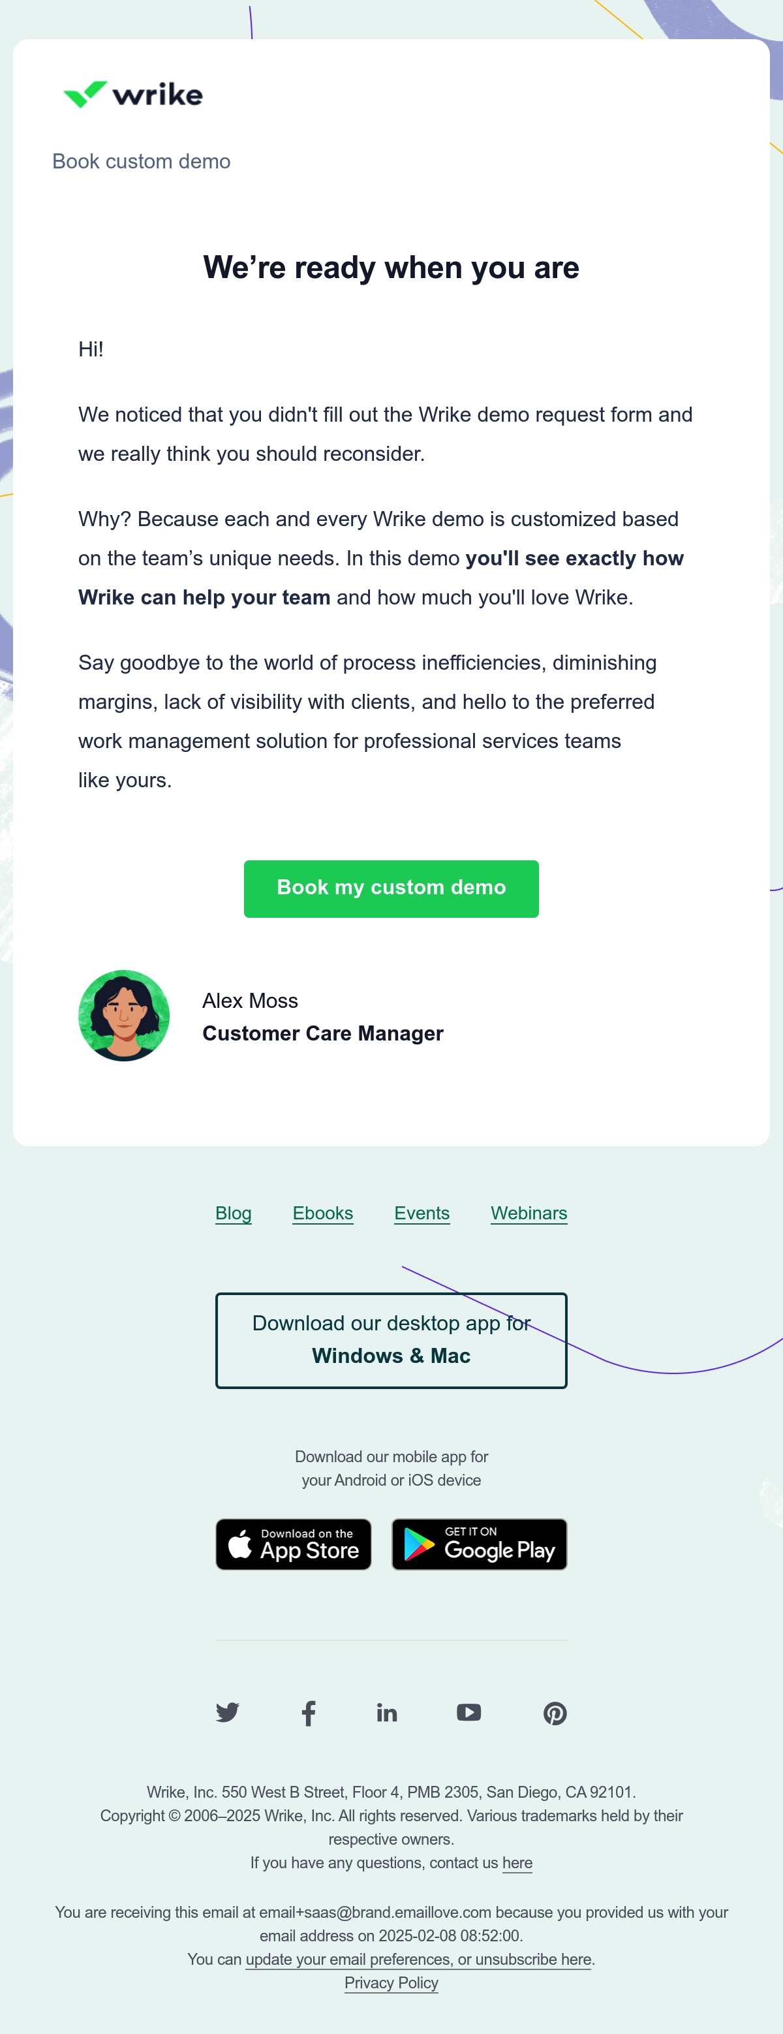Click the Download desktop app for Windows & Mac button
The image size is (783, 2034).
click(391, 1340)
